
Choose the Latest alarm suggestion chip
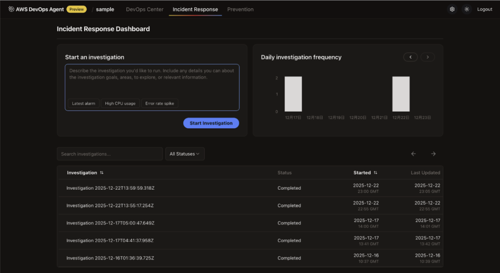tap(83, 103)
